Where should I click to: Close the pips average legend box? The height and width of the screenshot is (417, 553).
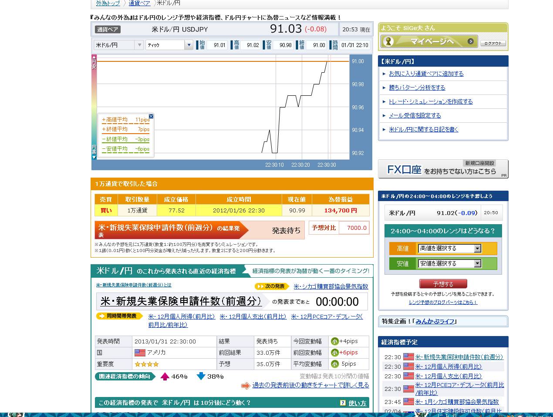(x=151, y=116)
